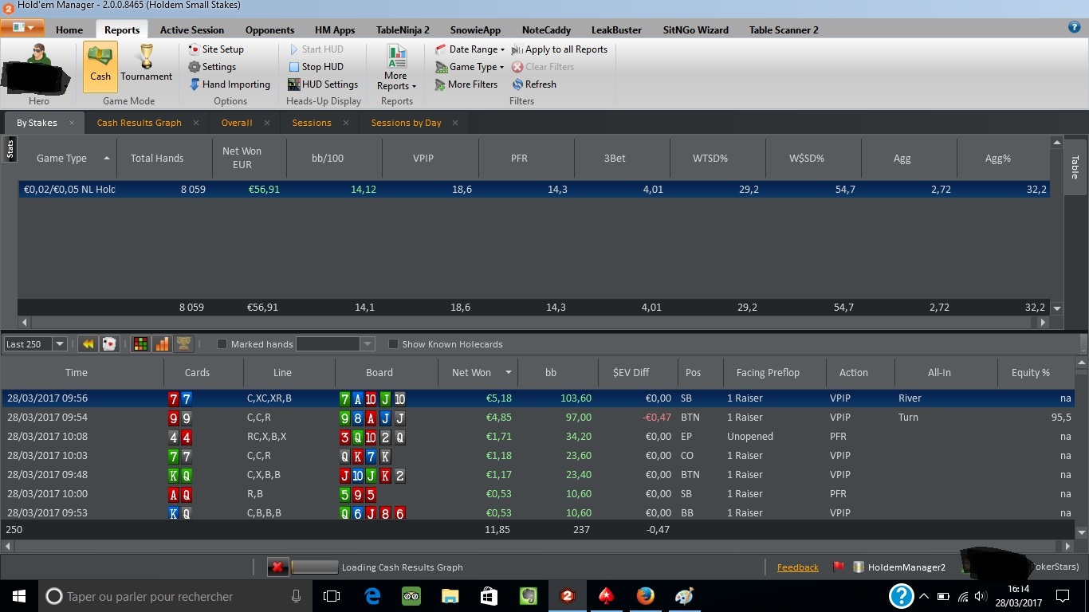The image size is (1089, 612).
Task: Click Stop HUD
Action: coord(316,67)
